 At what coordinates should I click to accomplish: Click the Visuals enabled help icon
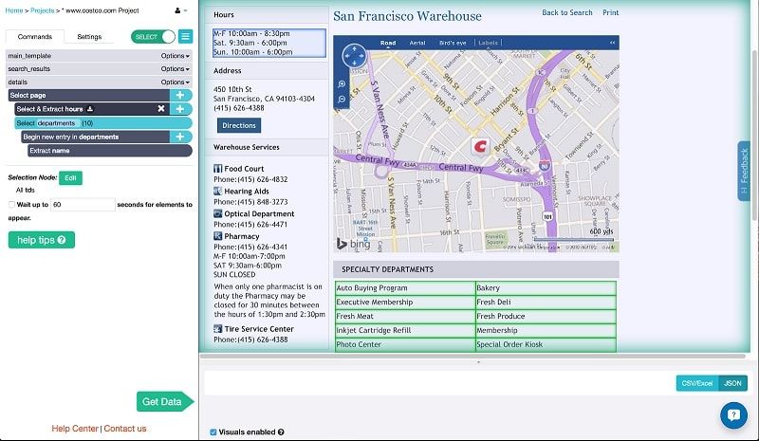281,432
